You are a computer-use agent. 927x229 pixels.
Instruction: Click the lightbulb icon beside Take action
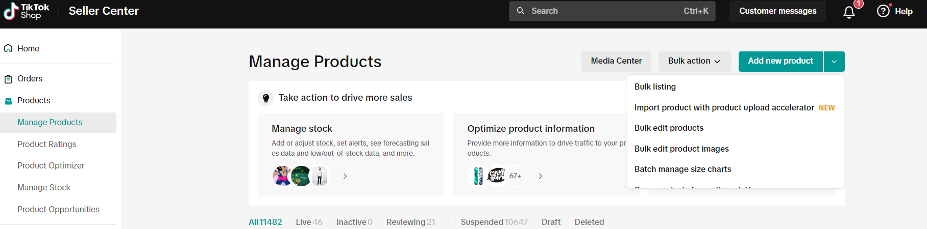coord(266,98)
